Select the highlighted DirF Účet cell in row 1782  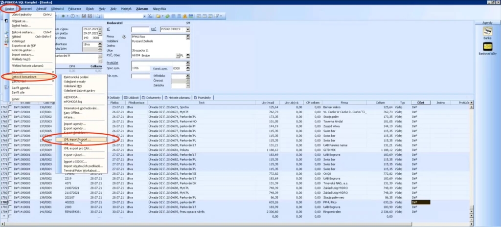point(421,202)
